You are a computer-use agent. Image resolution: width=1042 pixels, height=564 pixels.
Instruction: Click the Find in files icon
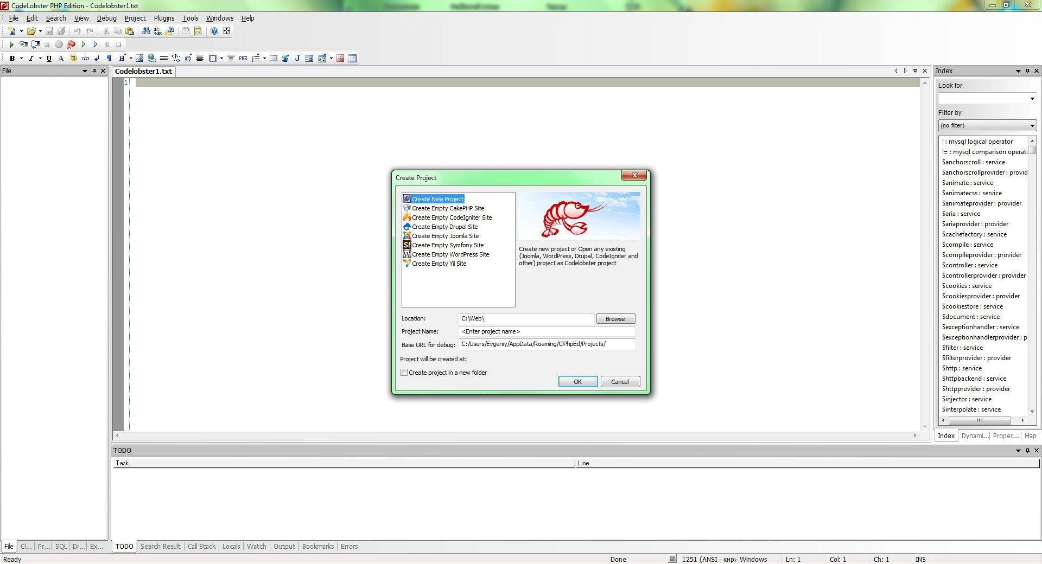tap(170, 31)
